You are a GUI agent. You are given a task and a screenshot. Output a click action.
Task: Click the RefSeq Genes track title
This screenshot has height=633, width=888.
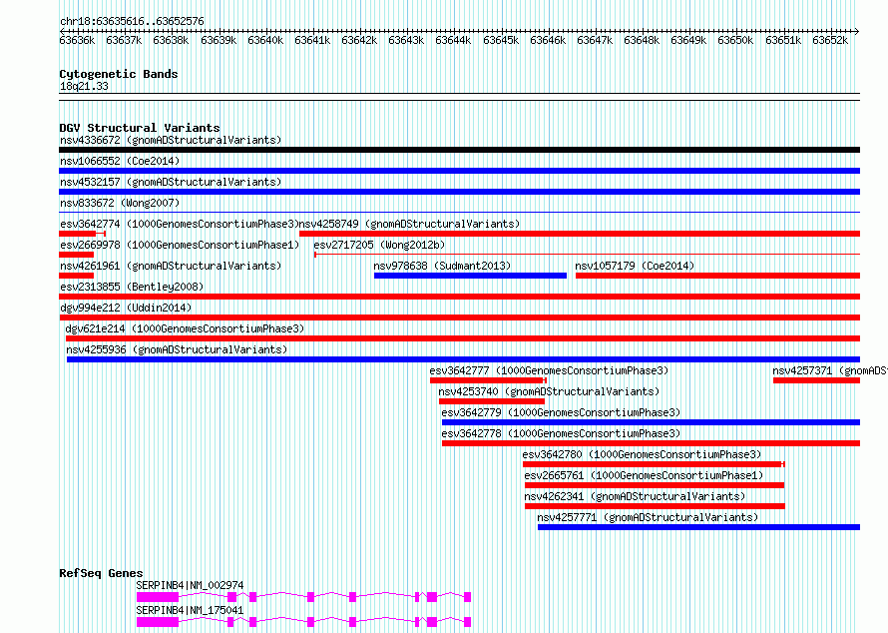[101, 573]
